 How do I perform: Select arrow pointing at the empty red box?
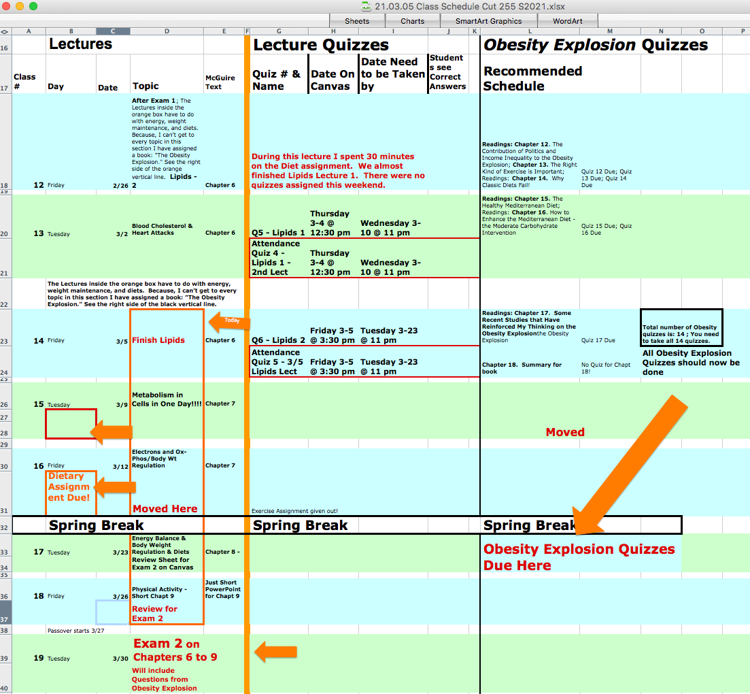tap(112, 432)
